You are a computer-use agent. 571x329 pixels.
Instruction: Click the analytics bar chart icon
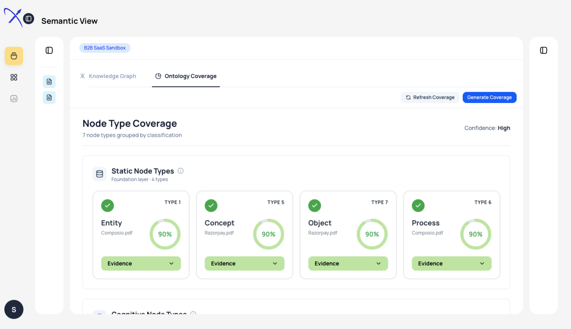coord(13,98)
